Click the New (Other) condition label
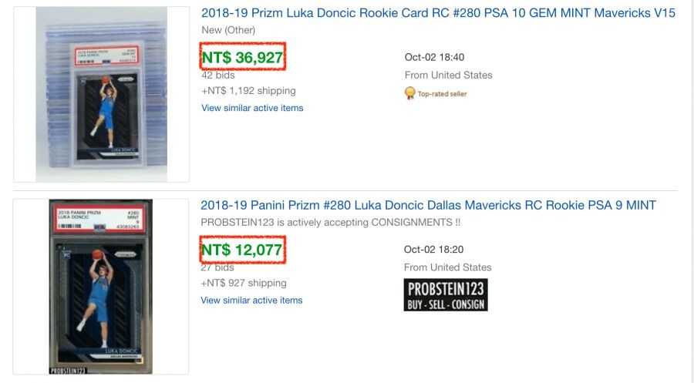Screen dimensions: 694x383 [x=228, y=30]
